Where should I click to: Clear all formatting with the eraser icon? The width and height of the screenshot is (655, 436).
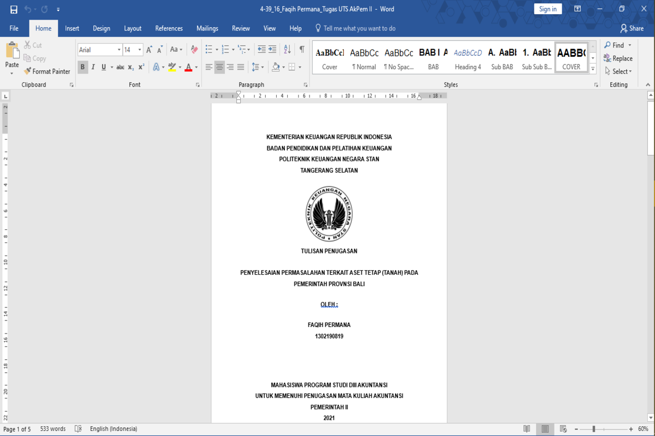pyautogui.click(x=194, y=50)
